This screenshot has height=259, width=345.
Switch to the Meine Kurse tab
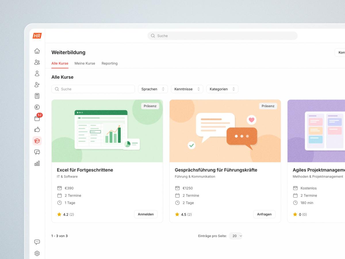(x=85, y=63)
